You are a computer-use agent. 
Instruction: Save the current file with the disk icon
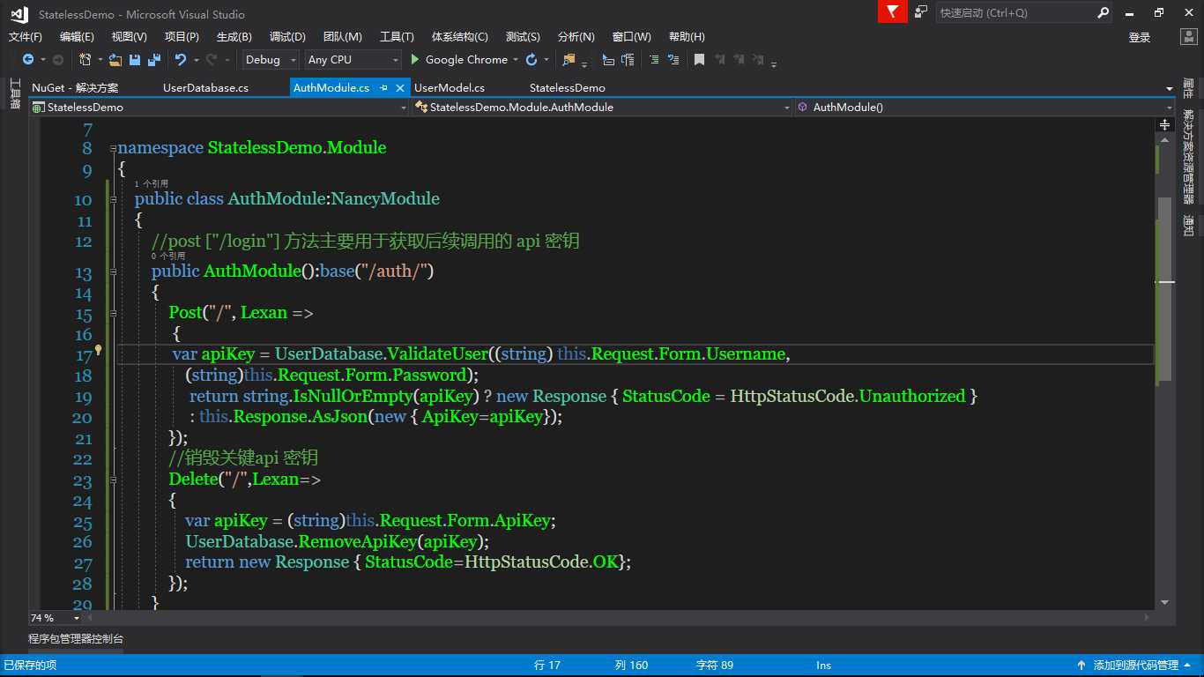[x=135, y=60]
